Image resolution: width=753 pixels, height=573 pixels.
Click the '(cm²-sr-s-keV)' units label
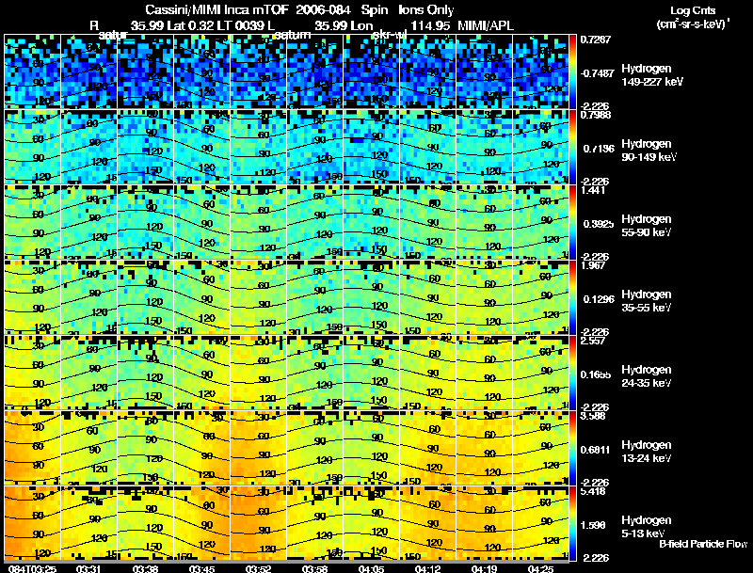pos(693,24)
